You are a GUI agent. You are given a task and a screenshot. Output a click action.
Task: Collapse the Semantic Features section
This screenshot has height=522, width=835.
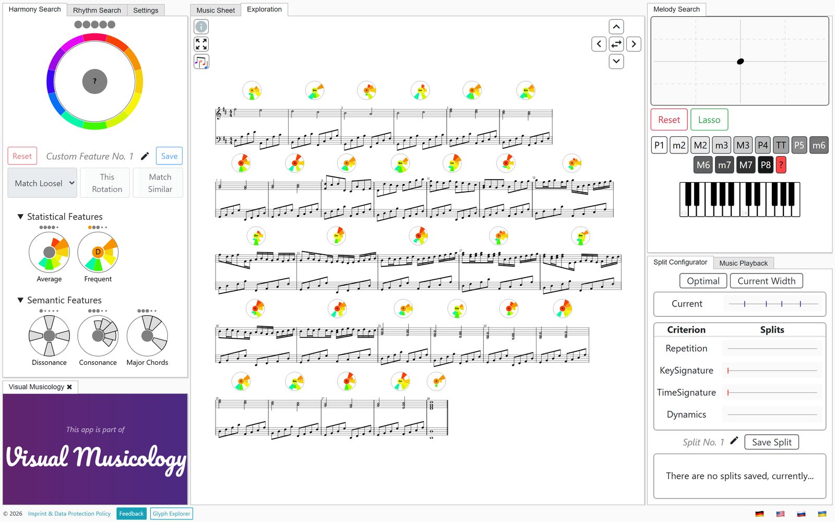20,300
